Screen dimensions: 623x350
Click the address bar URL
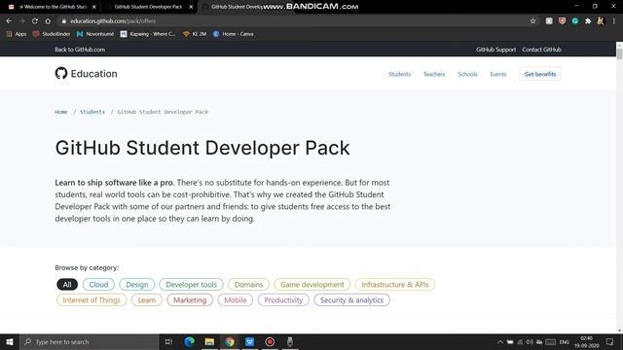coord(113,21)
